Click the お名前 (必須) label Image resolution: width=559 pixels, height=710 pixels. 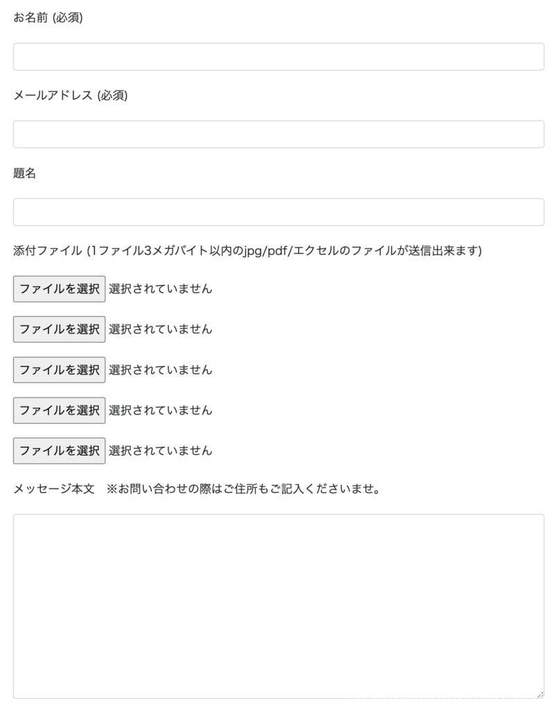coord(48,18)
